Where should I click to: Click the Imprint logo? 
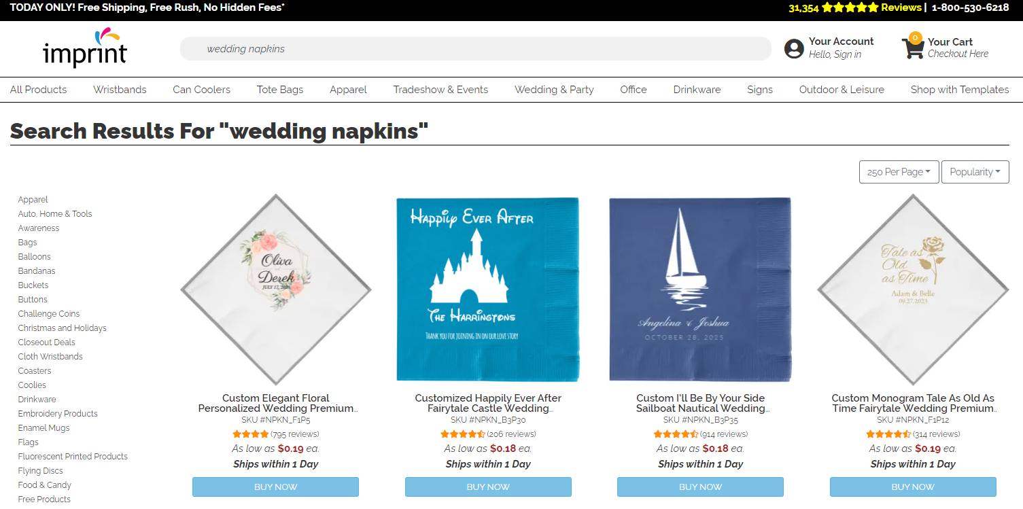click(84, 48)
